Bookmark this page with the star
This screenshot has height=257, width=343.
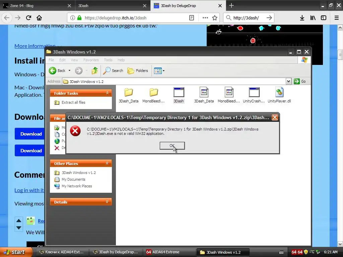click(215, 18)
